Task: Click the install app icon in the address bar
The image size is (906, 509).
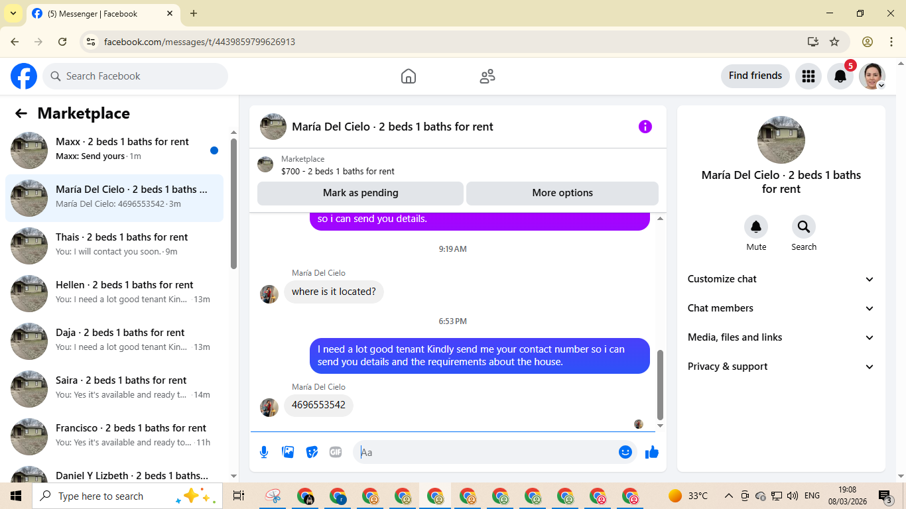Action: pos(813,42)
